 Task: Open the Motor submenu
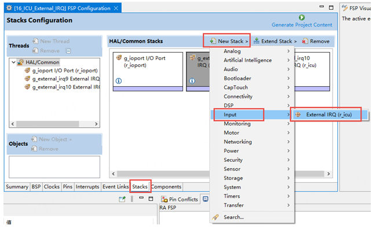pos(252,132)
